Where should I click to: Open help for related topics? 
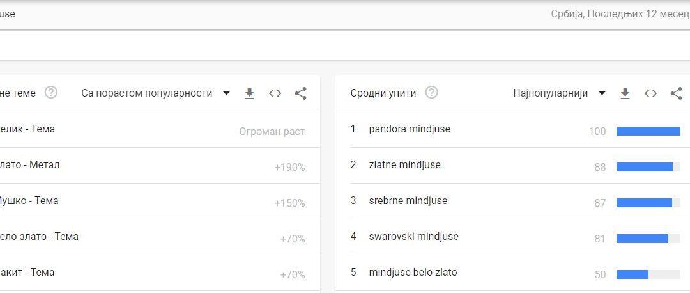tap(51, 93)
